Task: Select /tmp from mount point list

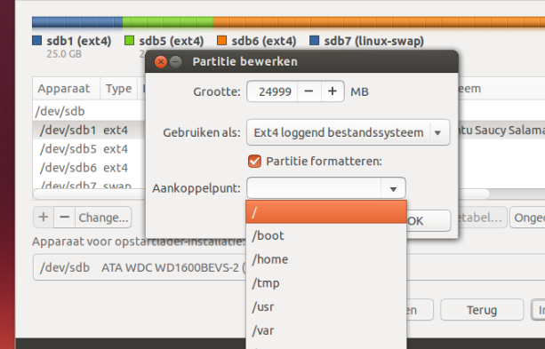Action: pos(326,283)
